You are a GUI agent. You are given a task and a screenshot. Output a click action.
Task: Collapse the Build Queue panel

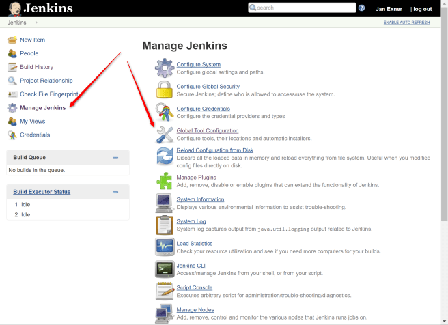(x=115, y=158)
